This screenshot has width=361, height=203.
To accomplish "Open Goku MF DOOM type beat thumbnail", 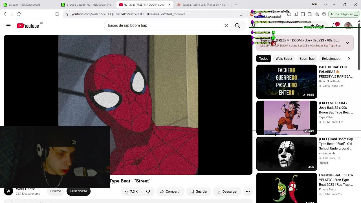I will 287,118.
